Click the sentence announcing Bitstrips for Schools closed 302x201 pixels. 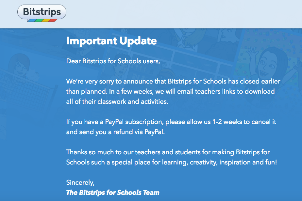click(x=173, y=81)
